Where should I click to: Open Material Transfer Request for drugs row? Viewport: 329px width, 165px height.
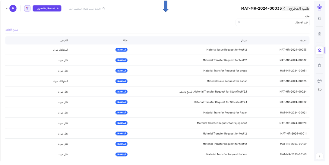pos(225,71)
